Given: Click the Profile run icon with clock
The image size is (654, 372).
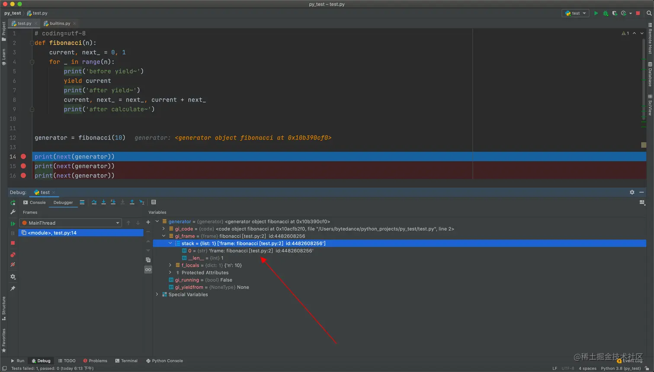Looking at the screenshot, I should coord(623,13).
